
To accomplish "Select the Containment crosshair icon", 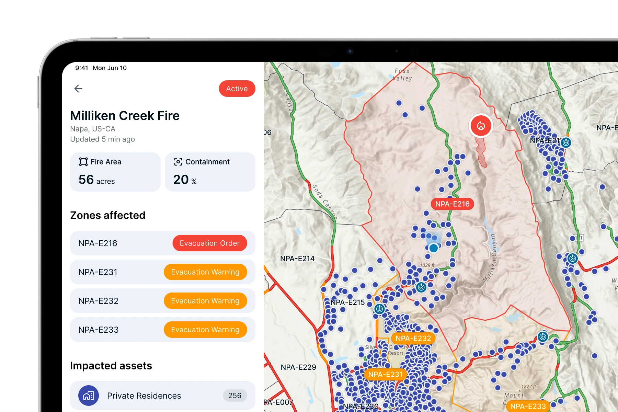I will [x=179, y=161].
